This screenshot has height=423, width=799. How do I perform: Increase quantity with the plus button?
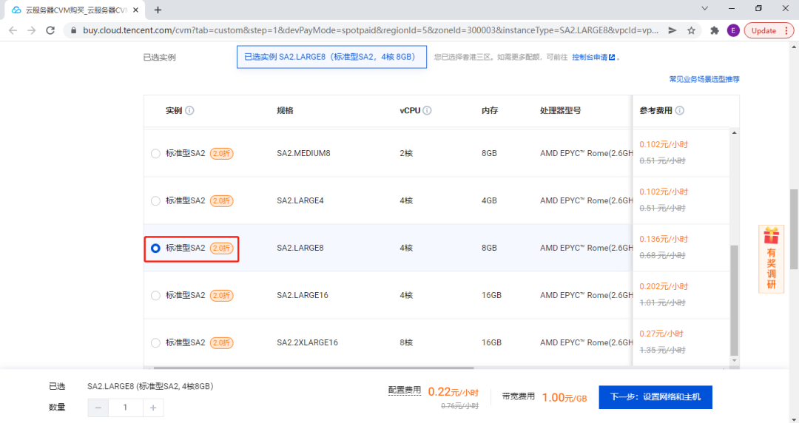point(153,407)
